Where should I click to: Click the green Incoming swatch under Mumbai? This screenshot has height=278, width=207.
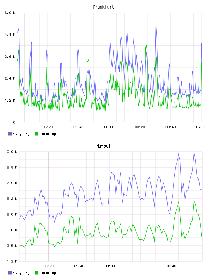click(x=36, y=273)
